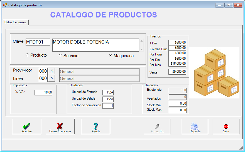This screenshot has height=152, width=245.
Task: Click the Venta price field $9,000.00
Action: click(177, 72)
